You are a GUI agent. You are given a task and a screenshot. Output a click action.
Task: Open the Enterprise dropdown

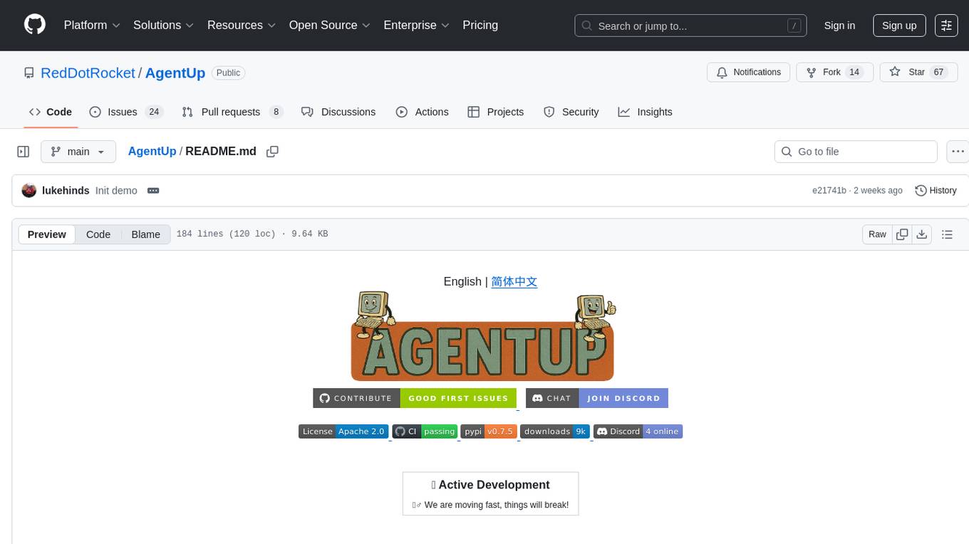point(416,25)
